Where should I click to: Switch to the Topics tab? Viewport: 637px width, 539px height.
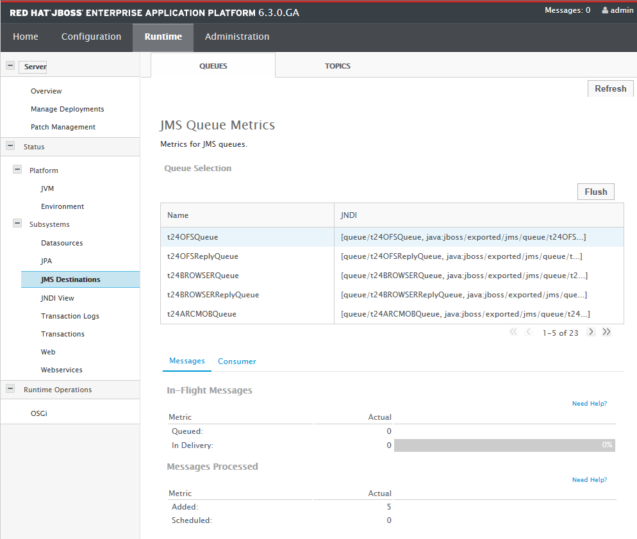pyautogui.click(x=337, y=66)
